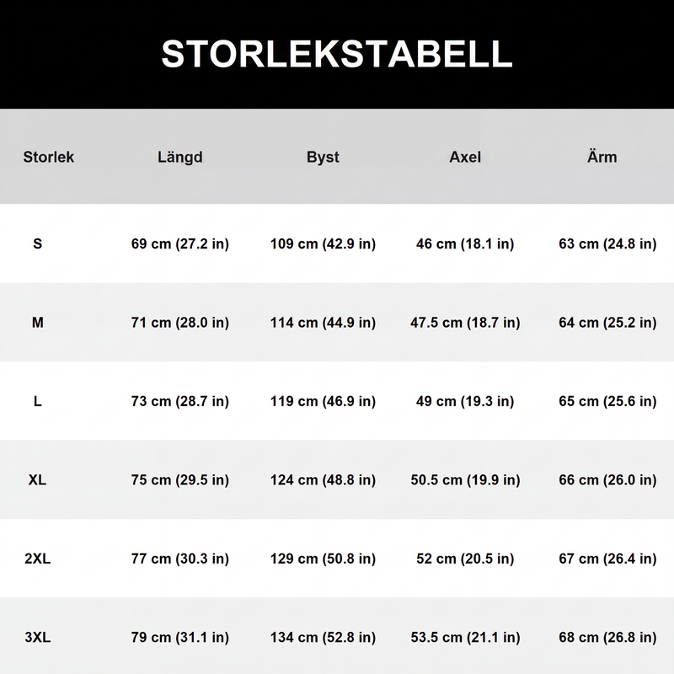
Task: Click the Byst column header
Action: point(323,158)
